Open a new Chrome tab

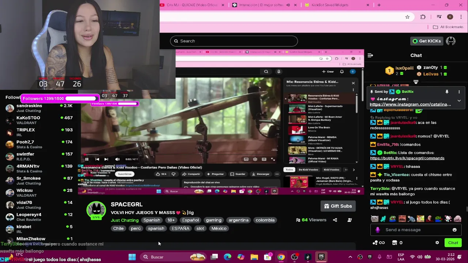coord(379,5)
